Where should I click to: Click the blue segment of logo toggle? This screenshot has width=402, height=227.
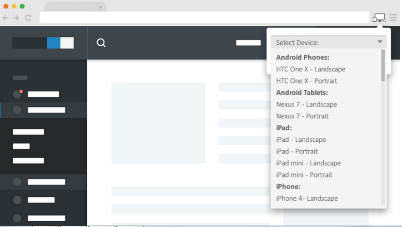click(54, 43)
